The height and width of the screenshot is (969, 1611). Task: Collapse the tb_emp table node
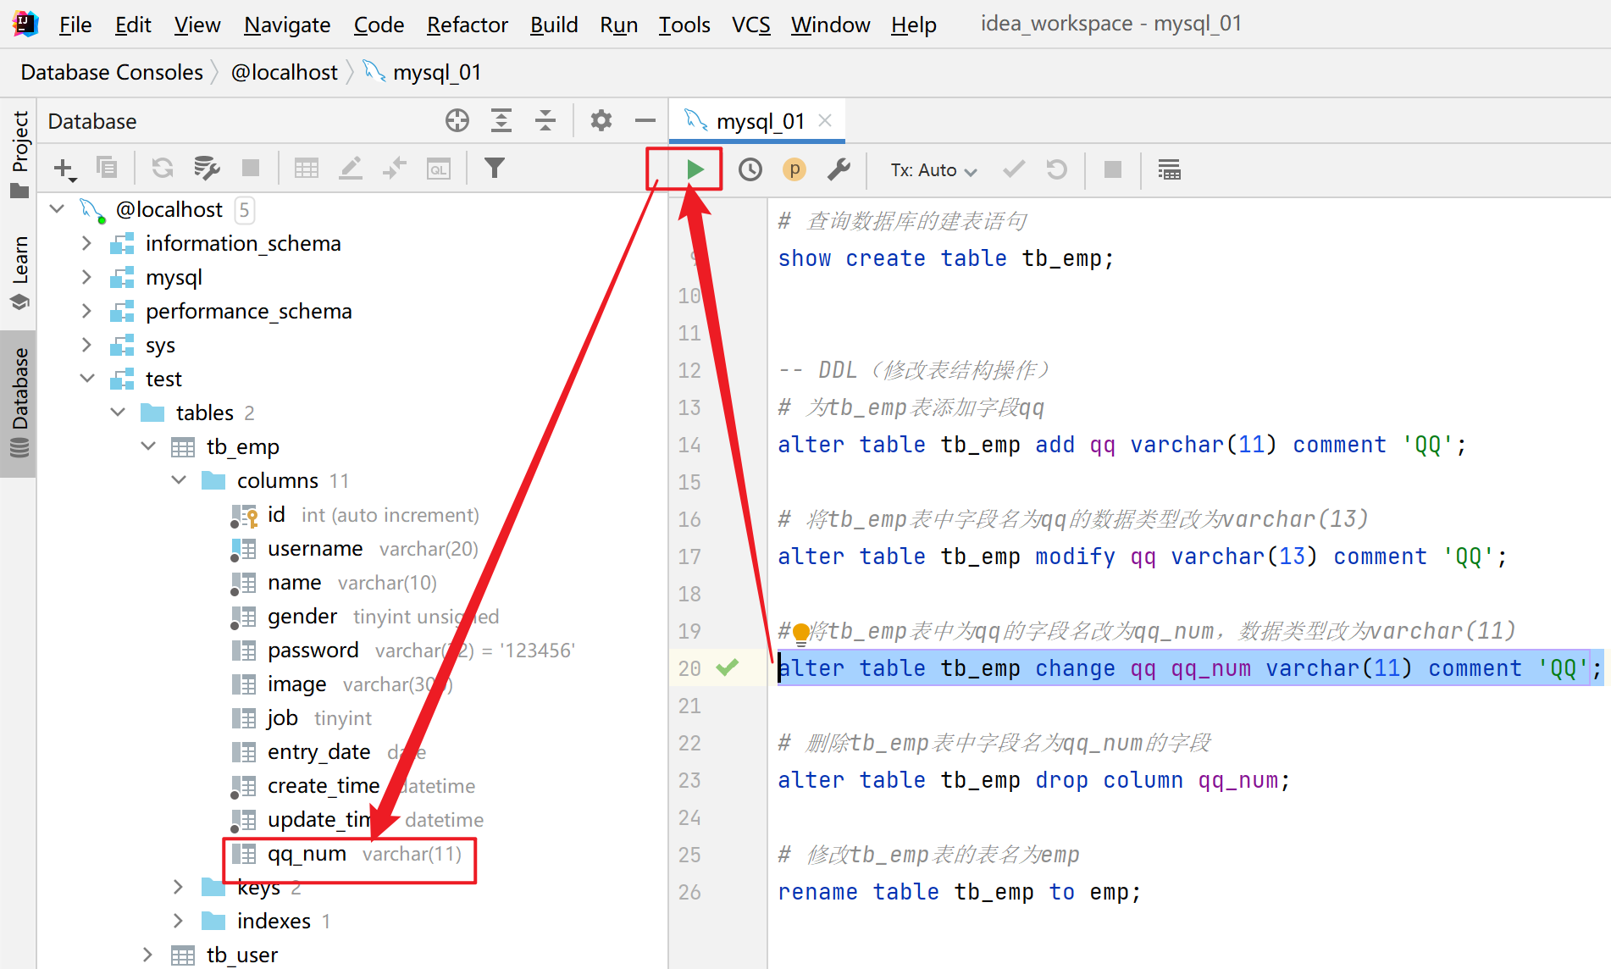coord(148,446)
